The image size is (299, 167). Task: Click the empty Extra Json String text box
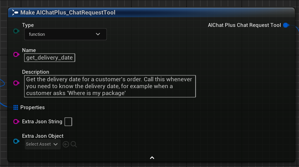pyautogui.click(x=68, y=122)
